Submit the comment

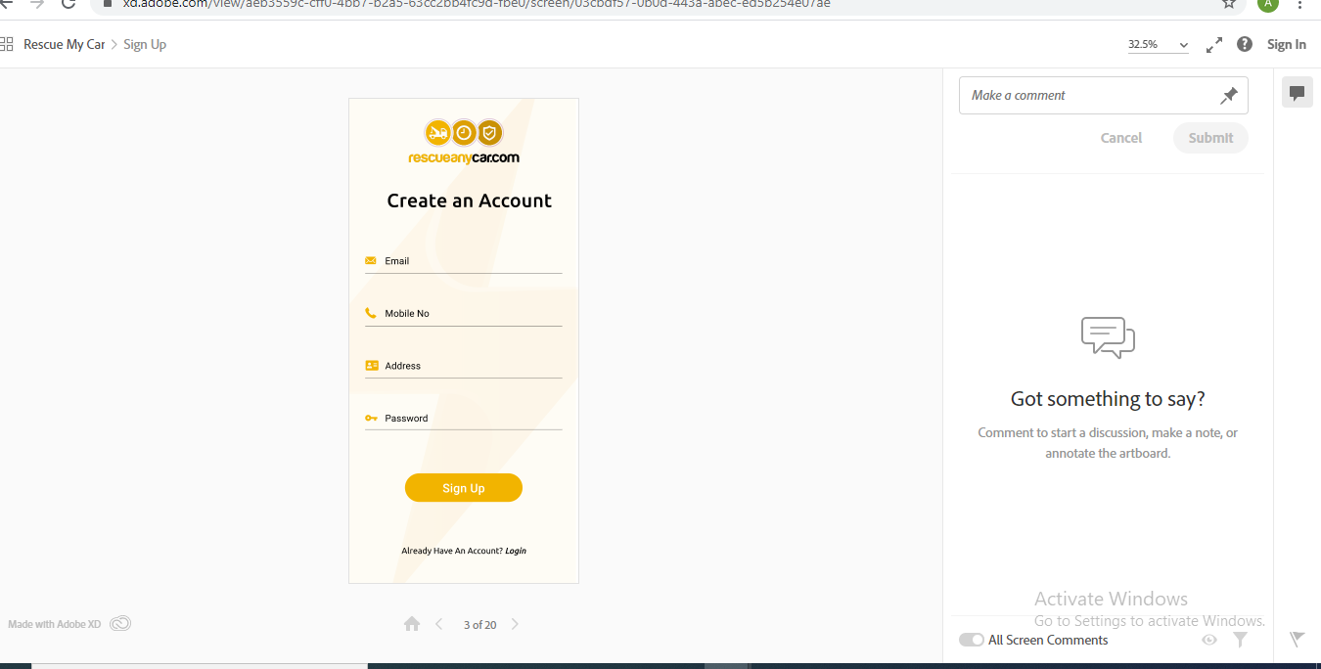pos(1210,138)
